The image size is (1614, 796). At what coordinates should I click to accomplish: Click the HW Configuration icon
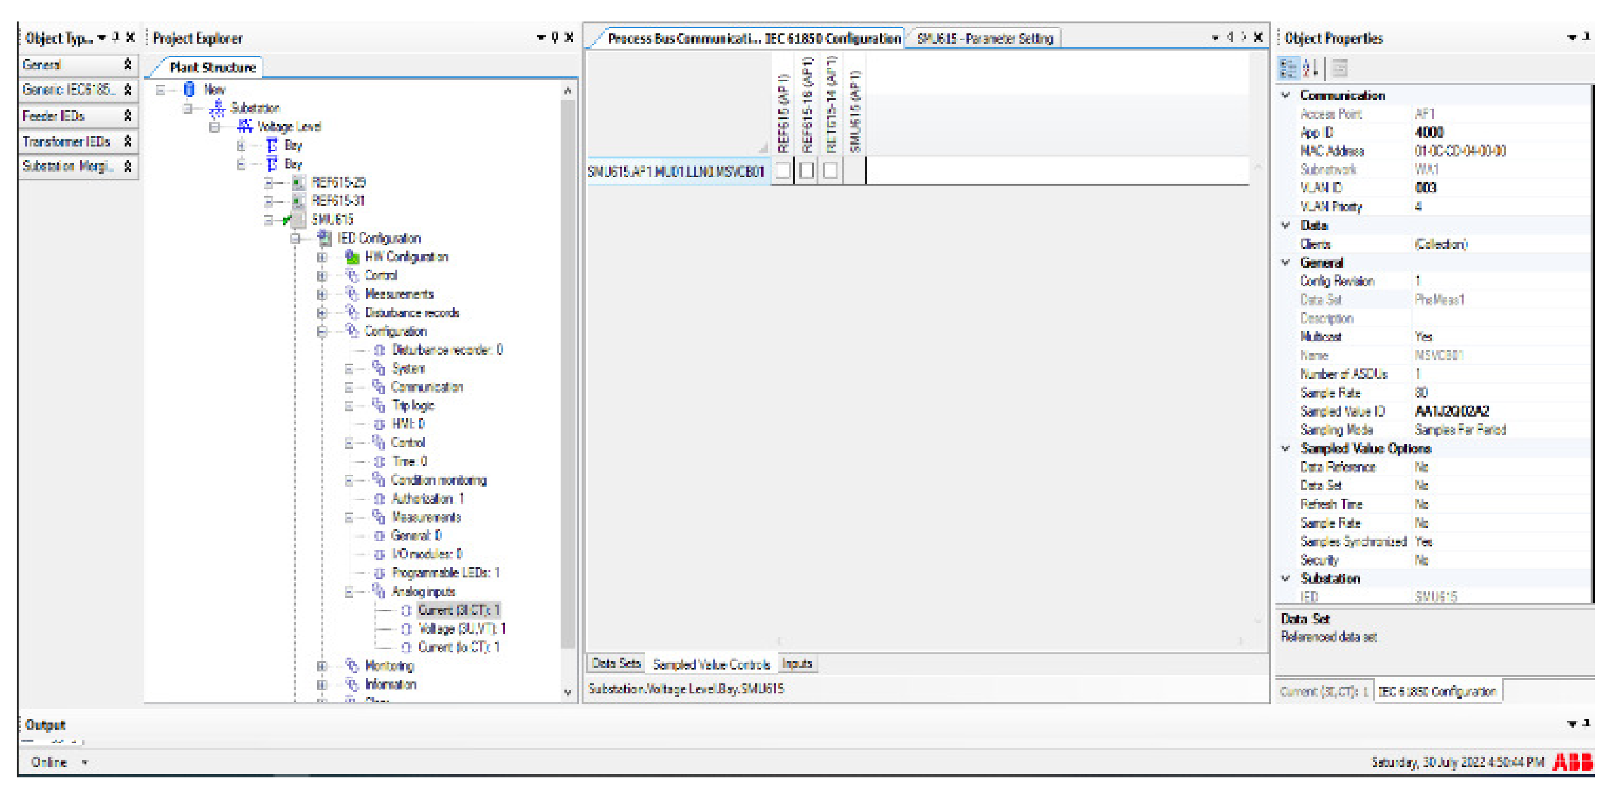pyautogui.click(x=352, y=257)
